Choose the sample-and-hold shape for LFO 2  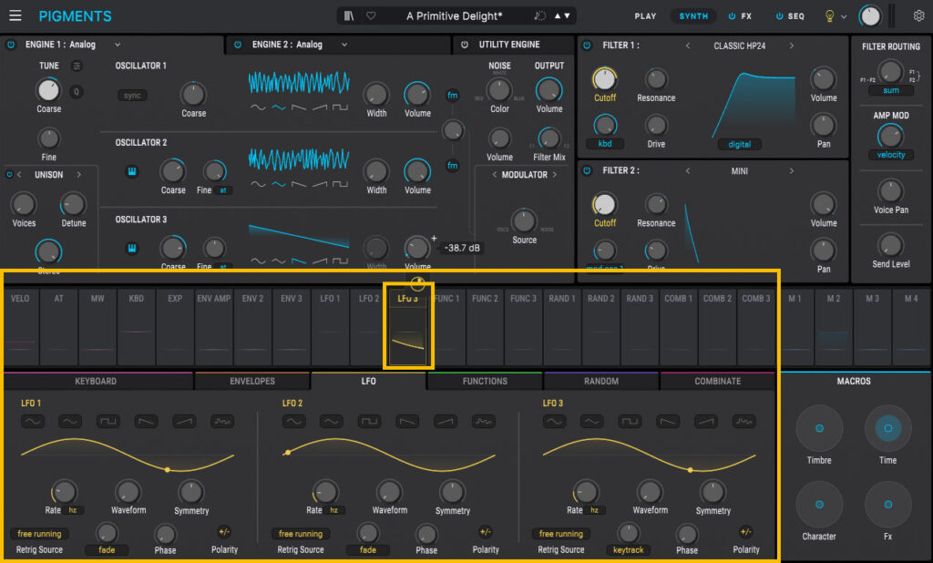[483, 422]
